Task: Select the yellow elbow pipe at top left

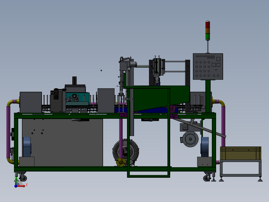Action: (11, 103)
